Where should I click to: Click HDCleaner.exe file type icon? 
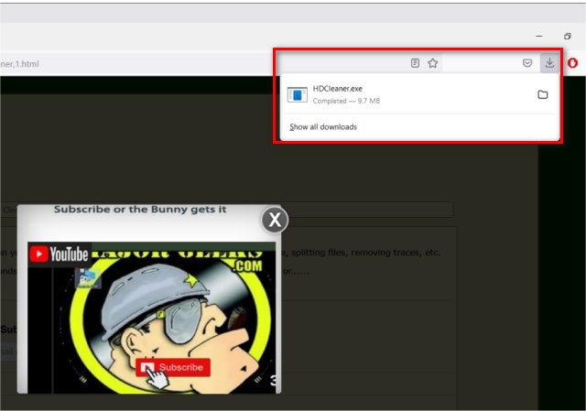coord(298,94)
